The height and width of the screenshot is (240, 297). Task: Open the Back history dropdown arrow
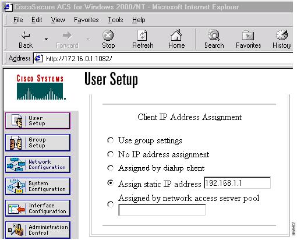click(46, 39)
